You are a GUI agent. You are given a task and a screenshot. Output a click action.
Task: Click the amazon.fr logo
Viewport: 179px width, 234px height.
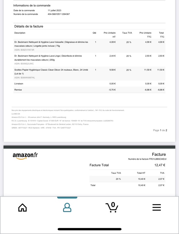tap(25, 156)
